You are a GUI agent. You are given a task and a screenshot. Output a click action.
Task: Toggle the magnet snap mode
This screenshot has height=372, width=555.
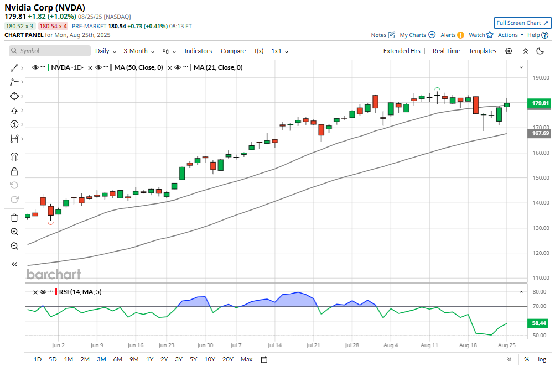coord(14,157)
